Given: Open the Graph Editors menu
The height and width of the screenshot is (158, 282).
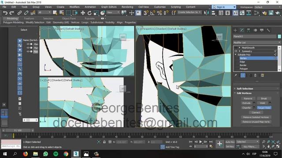Looking at the screenshot, I should coord(109,7).
